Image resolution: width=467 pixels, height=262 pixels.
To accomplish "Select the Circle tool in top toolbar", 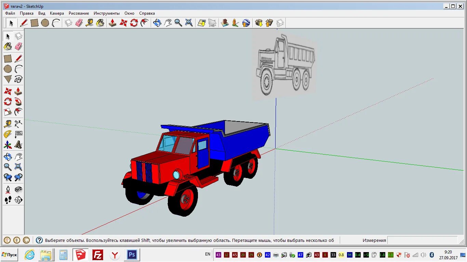I will tap(45, 23).
